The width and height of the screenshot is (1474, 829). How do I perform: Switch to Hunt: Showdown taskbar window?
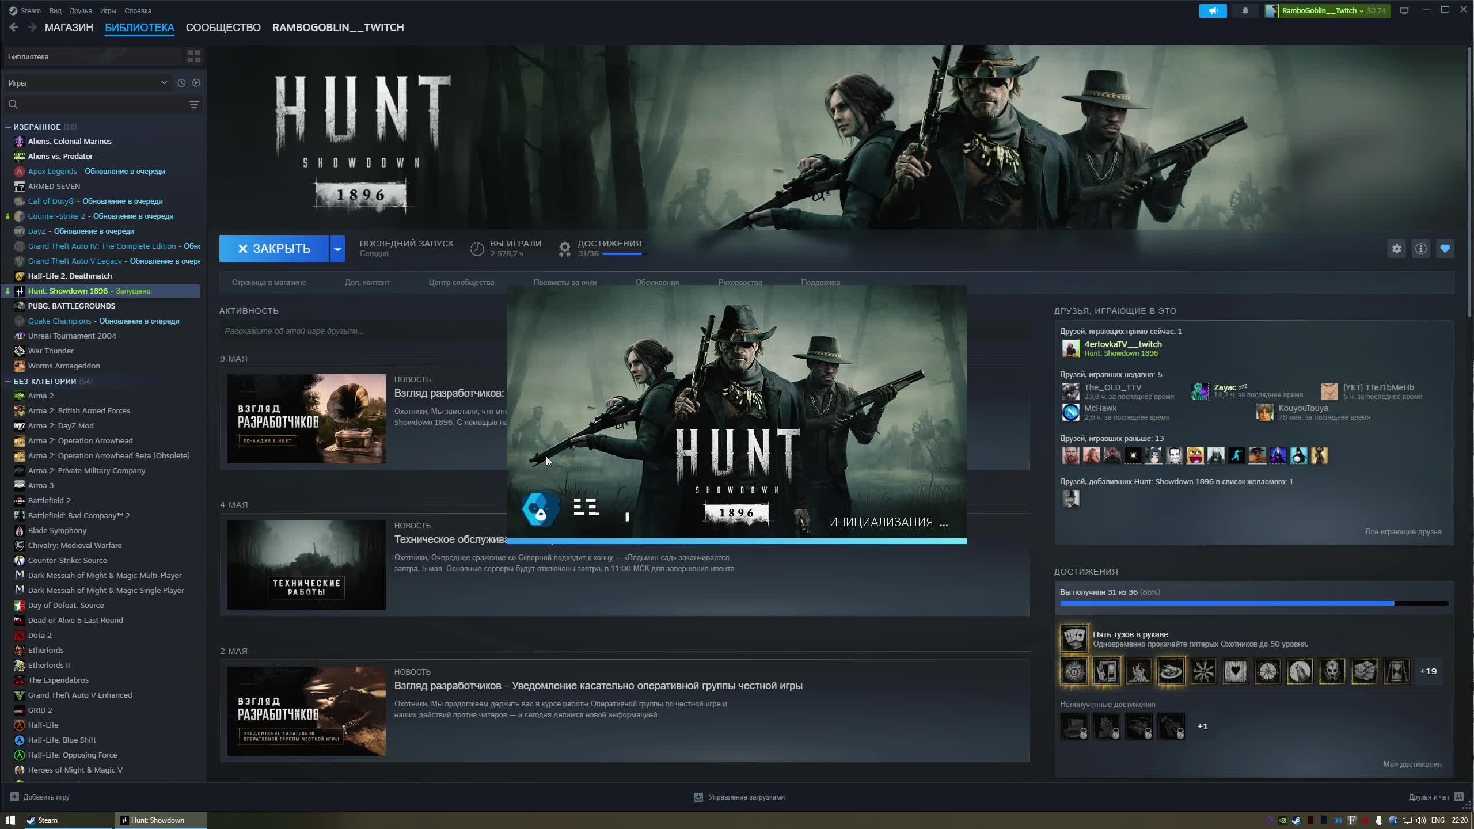161,820
